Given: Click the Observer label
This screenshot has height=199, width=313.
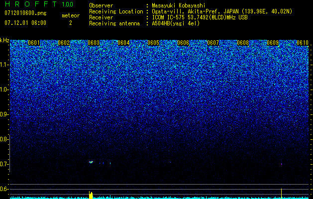Looking at the screenshot, I should coord(101,5).
